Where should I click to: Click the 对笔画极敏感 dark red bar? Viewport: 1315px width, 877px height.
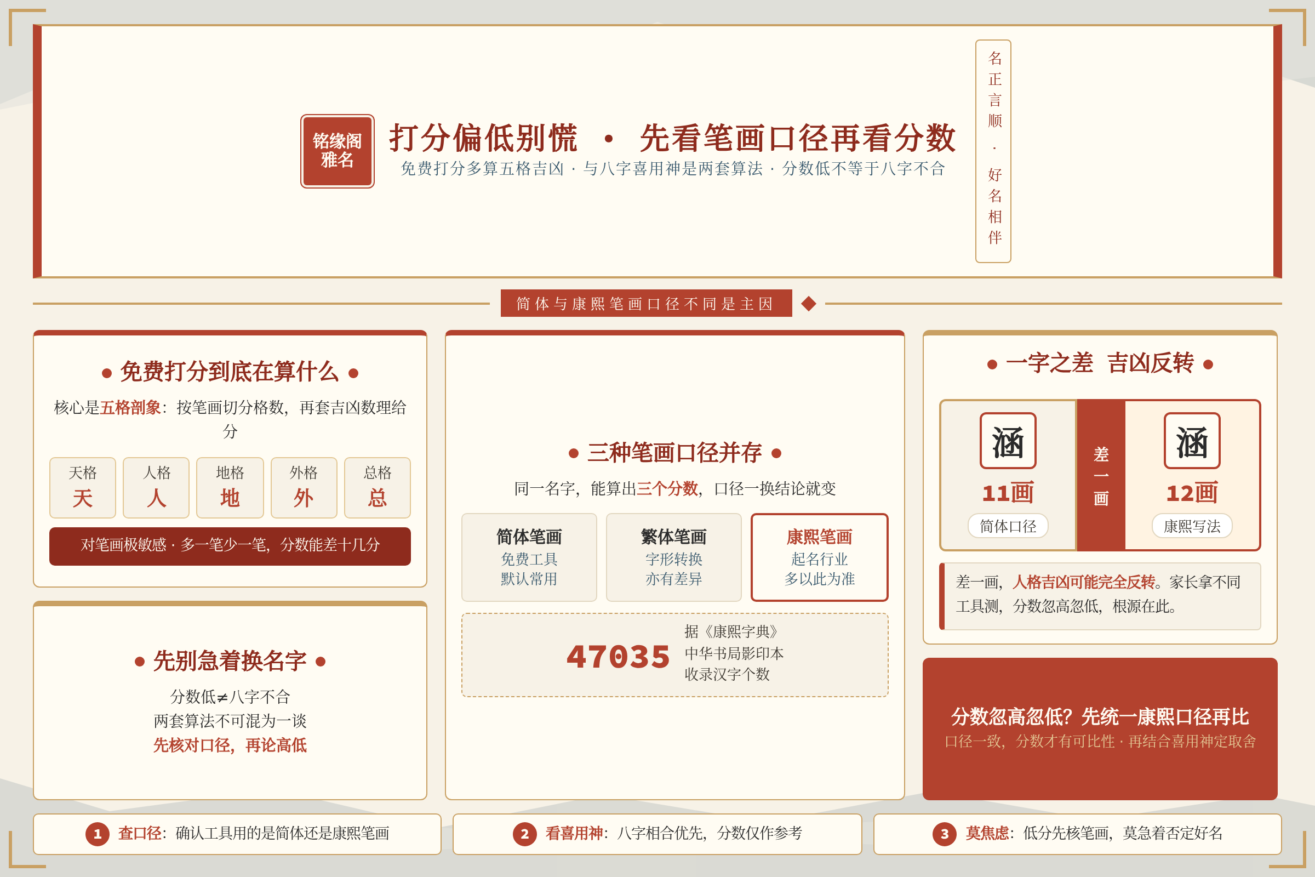point(230,546)
